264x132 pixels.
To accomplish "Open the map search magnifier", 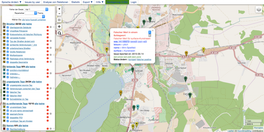I will (x=59, y=33).
